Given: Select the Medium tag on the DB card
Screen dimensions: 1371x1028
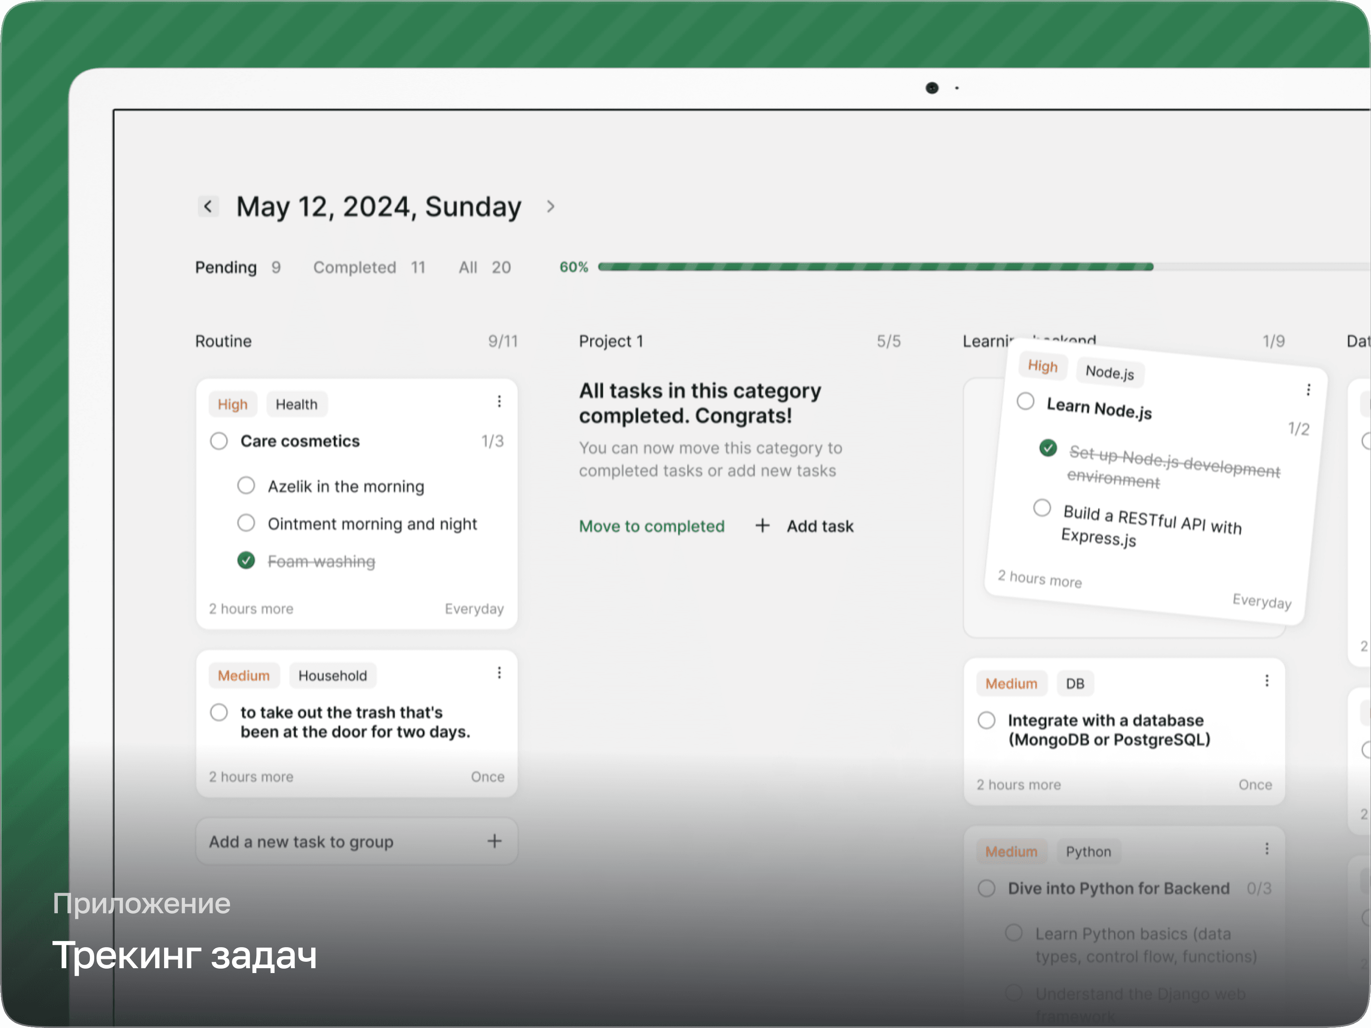Looking at the screenshot, I should click(1012, 684).
